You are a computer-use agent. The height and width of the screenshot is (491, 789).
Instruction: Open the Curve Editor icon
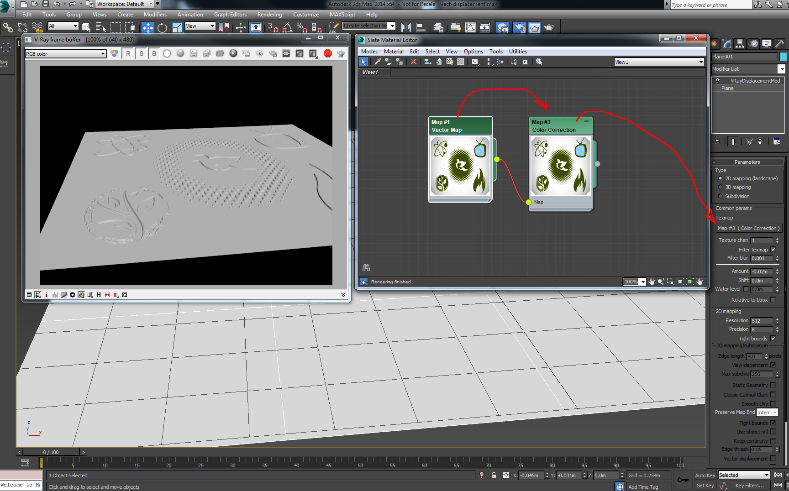pos(470,27)
